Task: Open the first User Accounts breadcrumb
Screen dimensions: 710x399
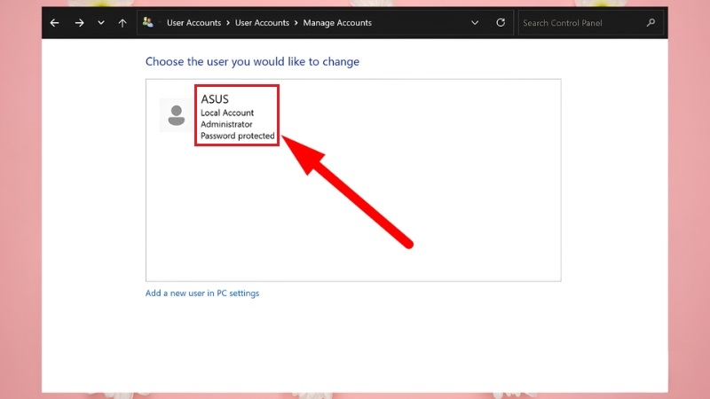Action: (x=193, y=23)
